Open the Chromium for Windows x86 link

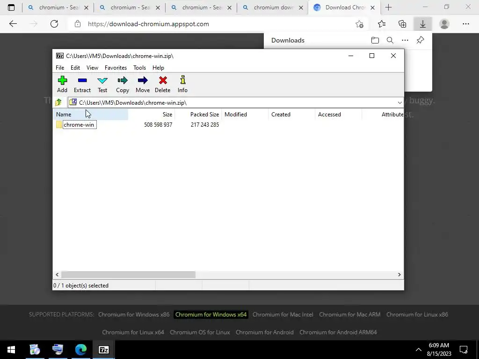point(134,315)
